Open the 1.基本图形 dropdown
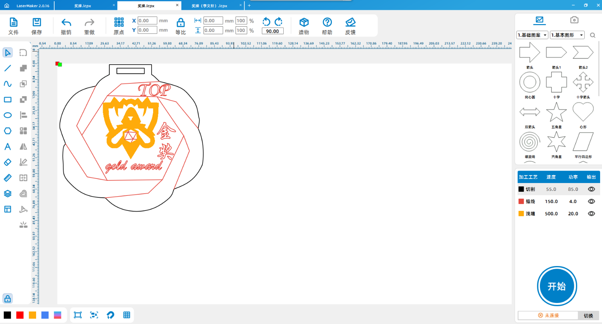This screenshot has width=602, height=324. pos(567,35)
